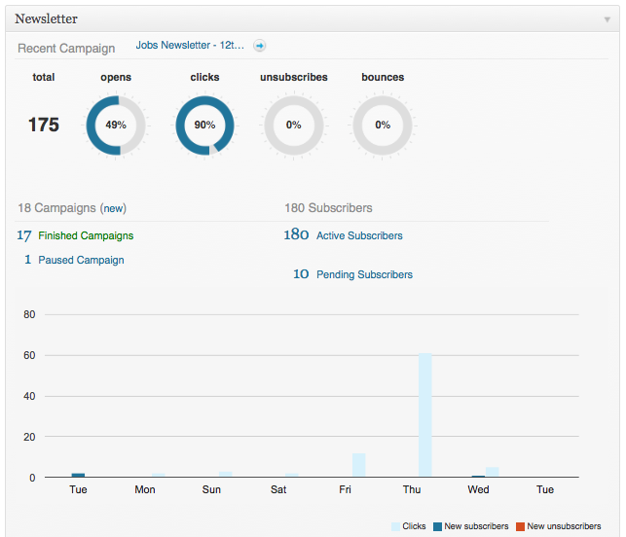Click the Recent Campaign label
The width and height of the screenshot is (626, 537).
coord(66,49)
